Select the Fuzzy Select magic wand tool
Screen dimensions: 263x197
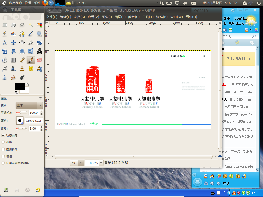(31, 25)
